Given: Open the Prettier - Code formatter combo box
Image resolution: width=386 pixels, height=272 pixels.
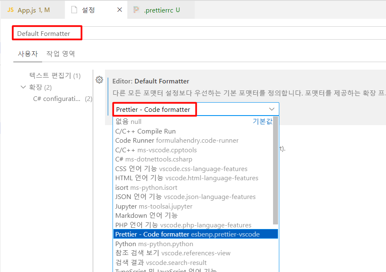Looking at the screenshot, I should point(196,109).
